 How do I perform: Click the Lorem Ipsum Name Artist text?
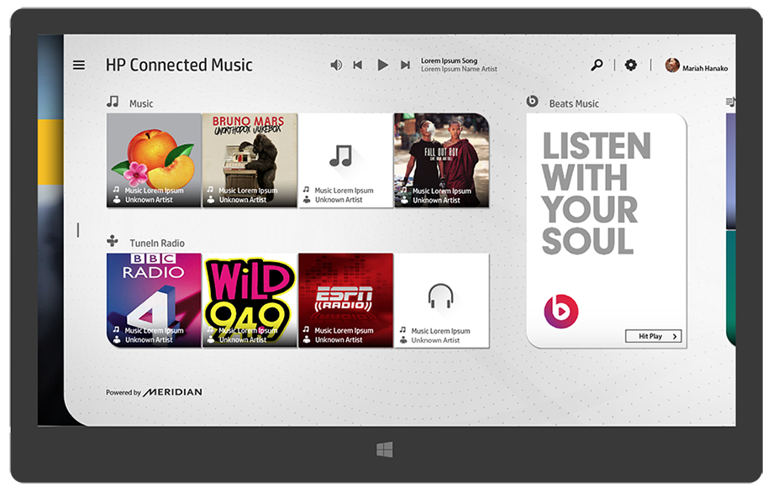(459, 69)
